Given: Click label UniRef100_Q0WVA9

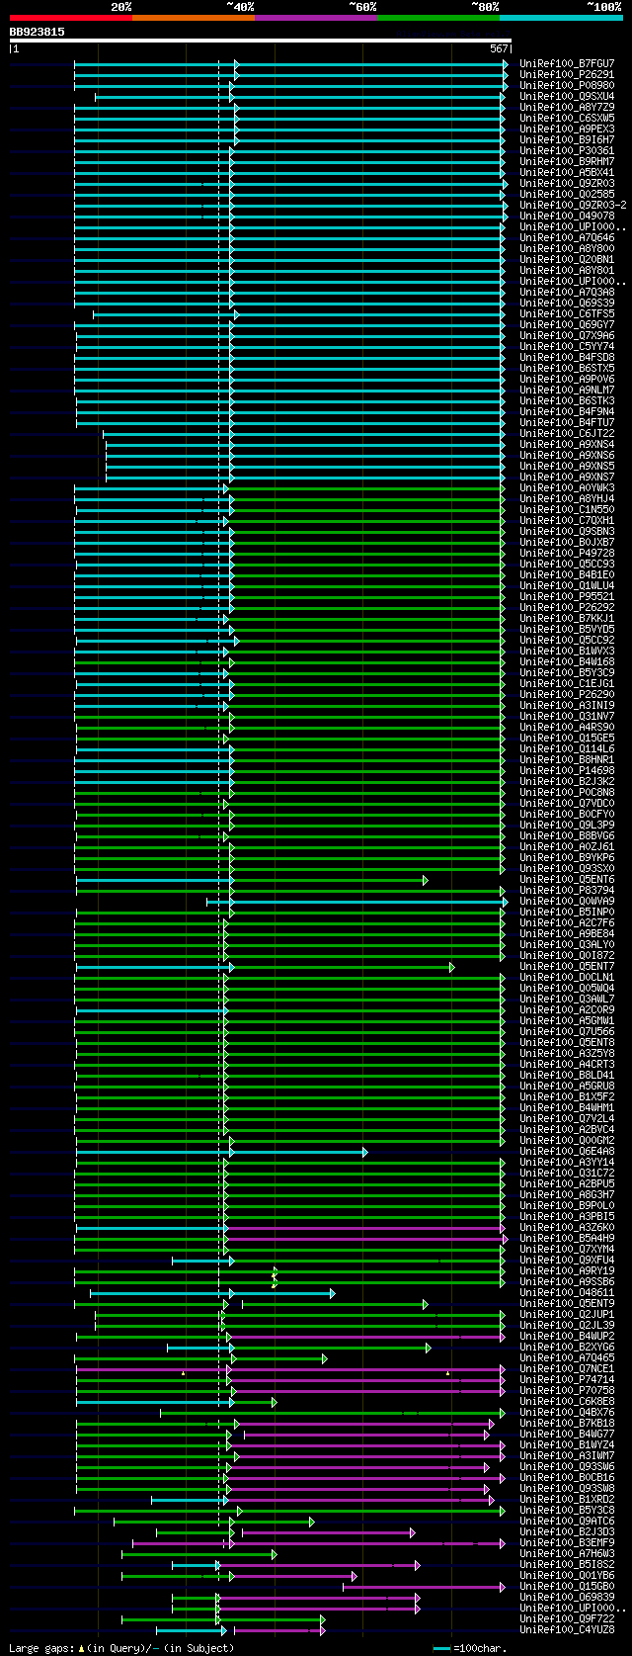Looking at the screenshot, I should click(567, 901).
